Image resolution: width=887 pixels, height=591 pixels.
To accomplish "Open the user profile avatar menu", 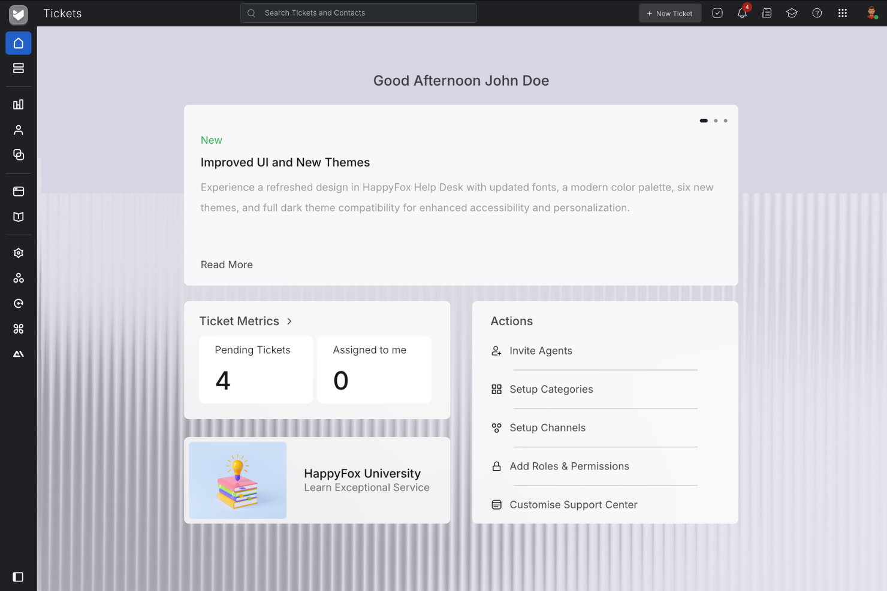I will point(871,13).
